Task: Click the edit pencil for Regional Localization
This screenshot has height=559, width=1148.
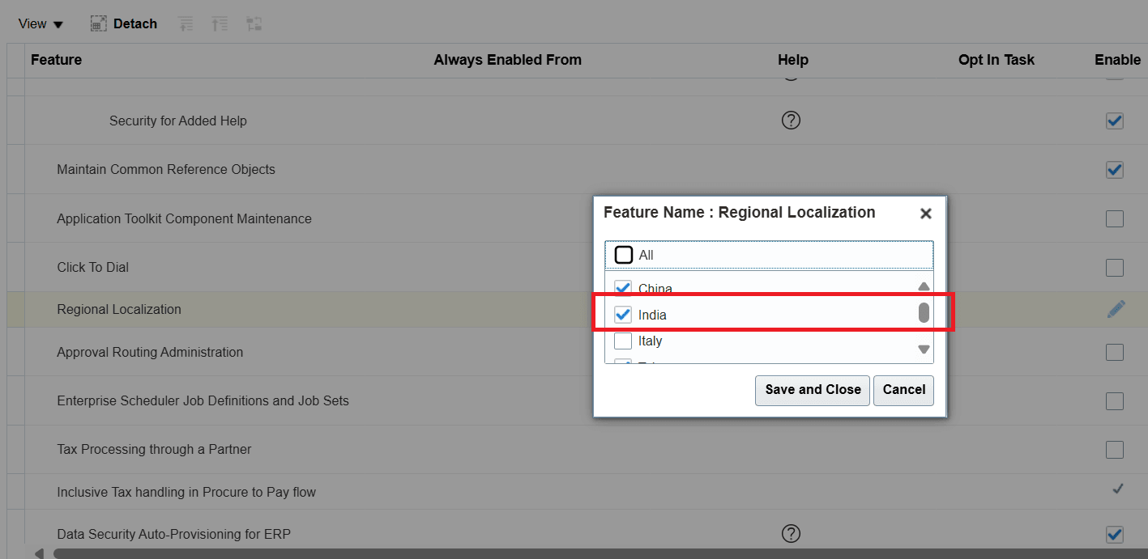Action: pyautogui.click(x=1116, y=309)
